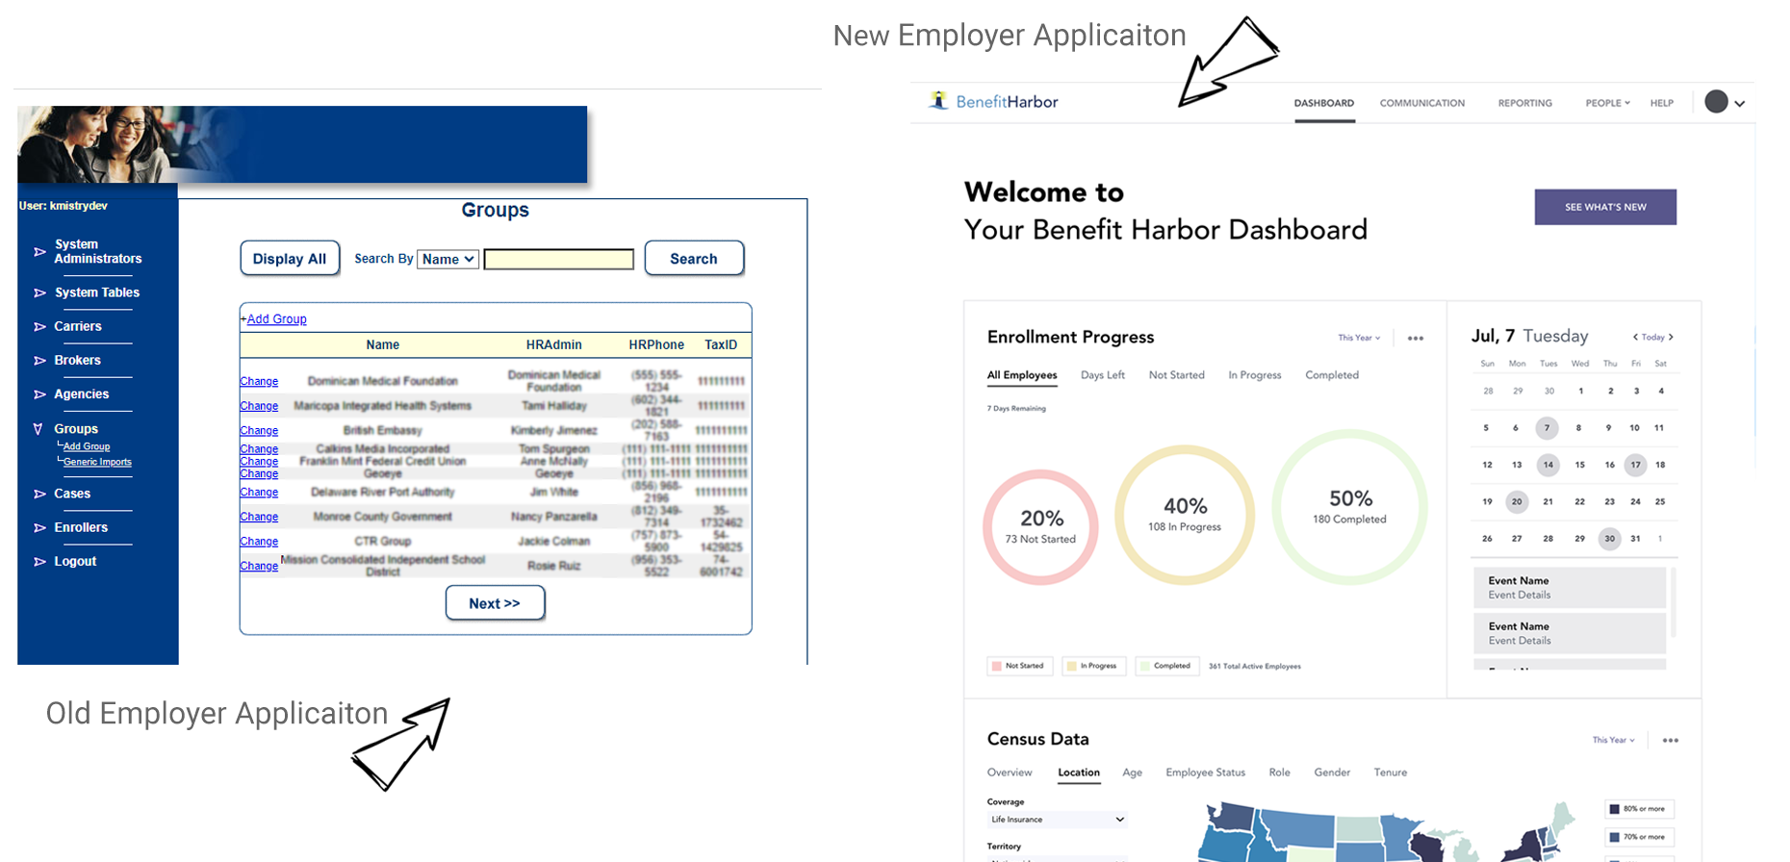This screenshot has height=862, width=1790.
Task: Select the Days Left tab
Action: point(1103,375)
